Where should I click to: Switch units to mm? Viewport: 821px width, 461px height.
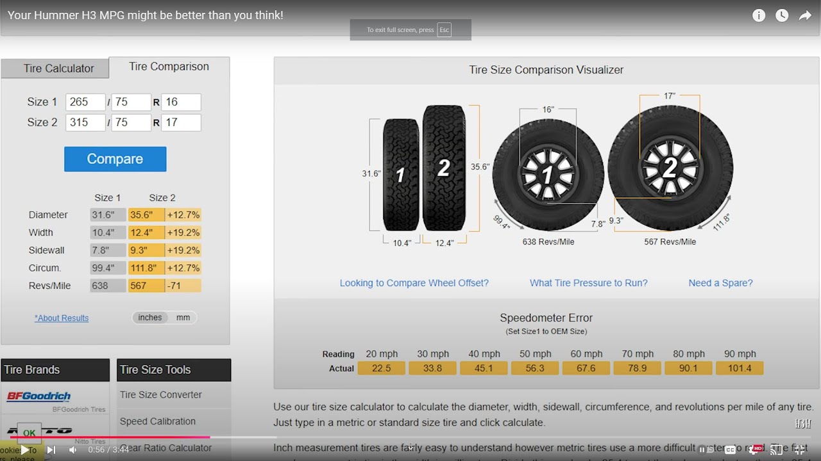183,318
